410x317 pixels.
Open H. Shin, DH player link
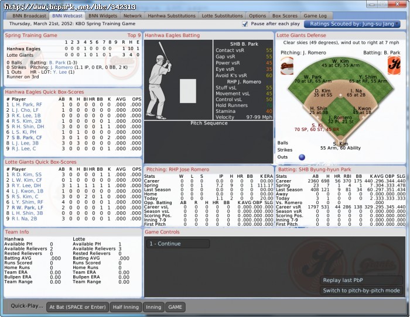[30, 127]
